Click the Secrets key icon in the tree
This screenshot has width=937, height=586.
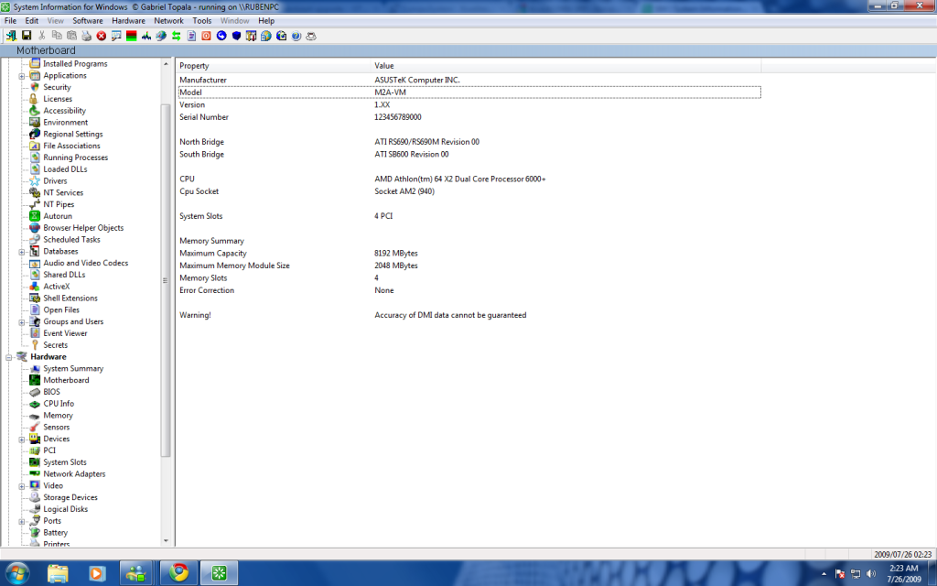35,345
